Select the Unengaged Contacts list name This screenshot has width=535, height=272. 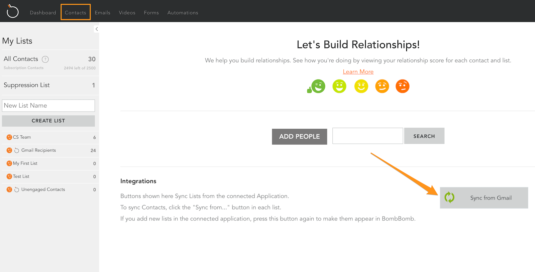point(43,189)
